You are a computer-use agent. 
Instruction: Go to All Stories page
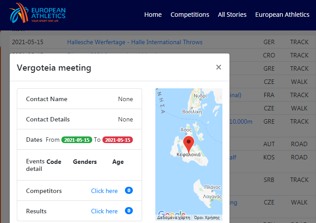pos(232,15)
